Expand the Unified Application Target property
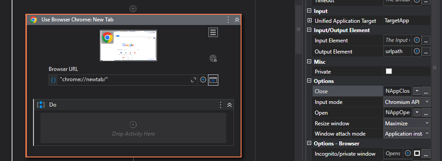The height and width of the screenshot is (161, 442). 309,21
